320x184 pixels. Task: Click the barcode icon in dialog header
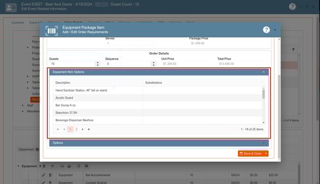click(52, 31)
